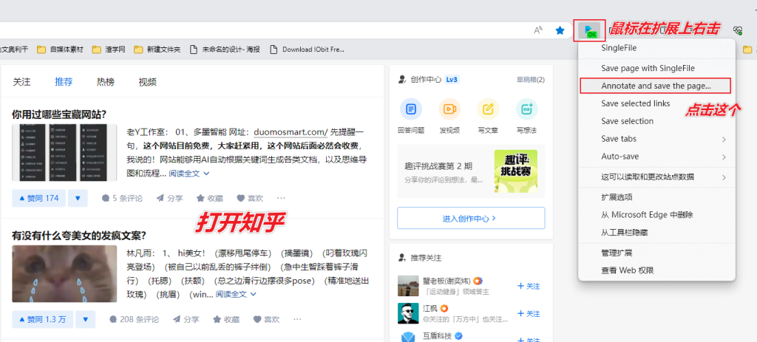The width and height of the screenshot is (757, 342).
Task: Upvote the 宝藏网站 post (赞同 174)
Action: pos(38,198)
